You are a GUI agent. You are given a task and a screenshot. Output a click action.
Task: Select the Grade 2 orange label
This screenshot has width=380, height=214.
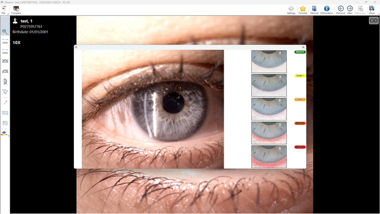pos(300,99)
